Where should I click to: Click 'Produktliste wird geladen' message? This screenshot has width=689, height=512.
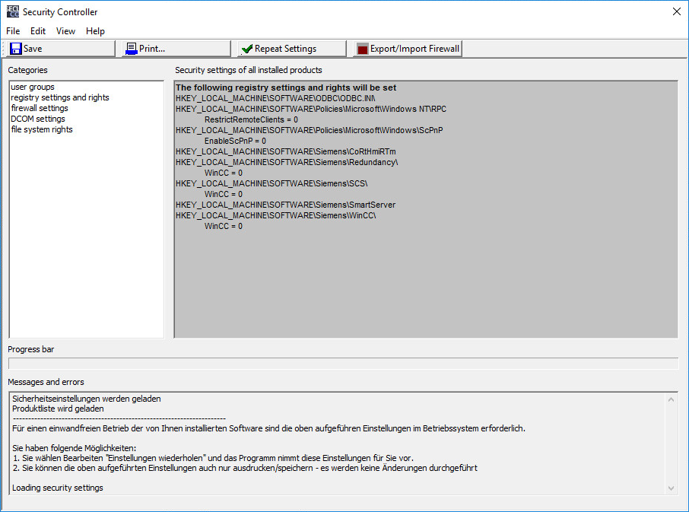[x=58, y=409]
